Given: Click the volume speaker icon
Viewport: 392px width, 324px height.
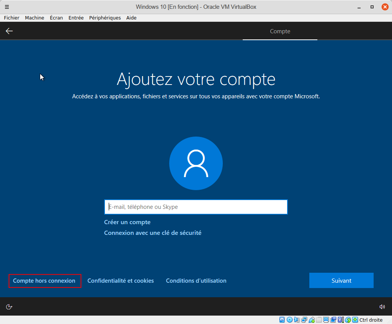Looking at the screenshot, I should coord(382,307).
